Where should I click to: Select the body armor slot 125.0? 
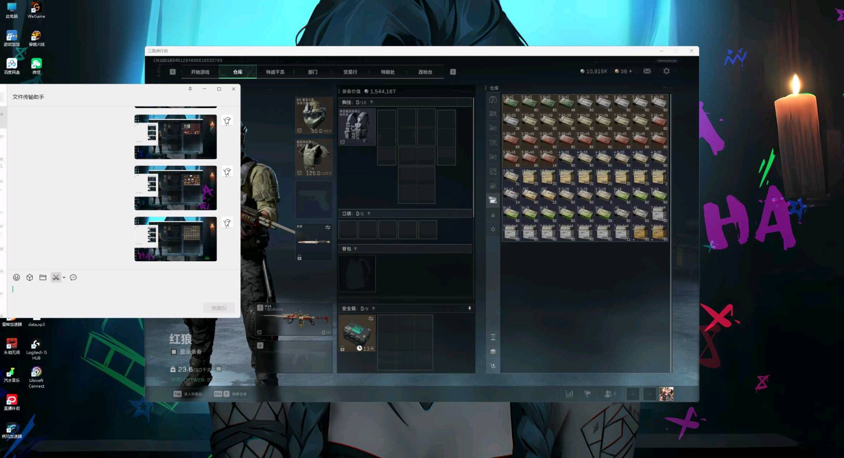coord(314,157)
